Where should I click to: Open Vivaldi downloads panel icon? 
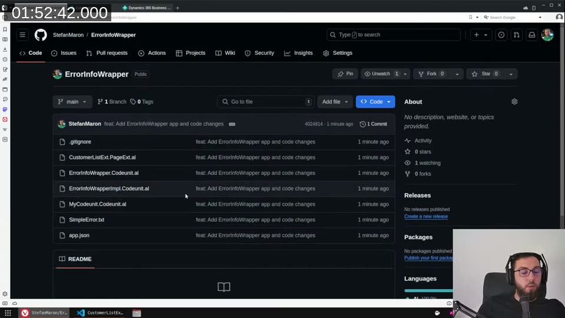[x=5, y=49]
